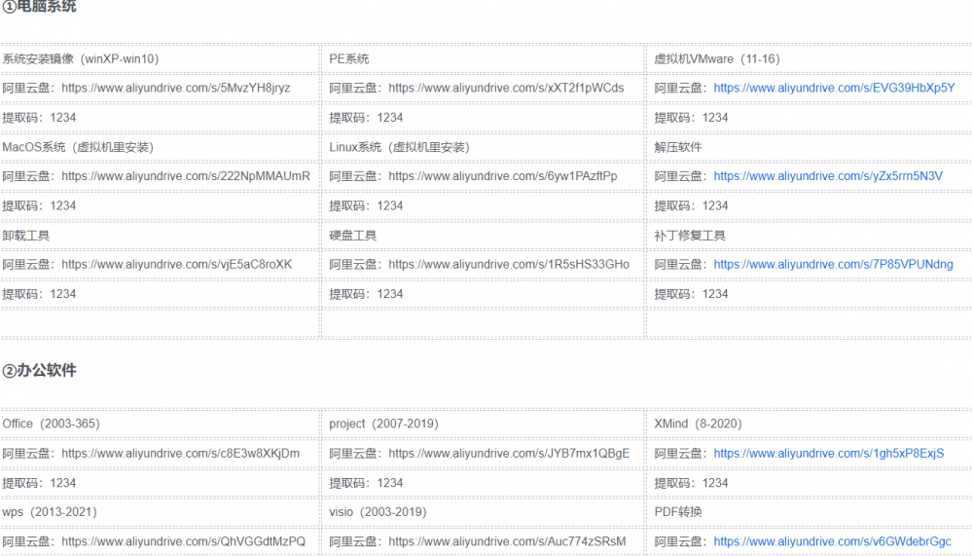Click the Office URL text ending c8E3w8XKjDm
Image resolution: width=973 pixels, height=556 pixels.
181,454
